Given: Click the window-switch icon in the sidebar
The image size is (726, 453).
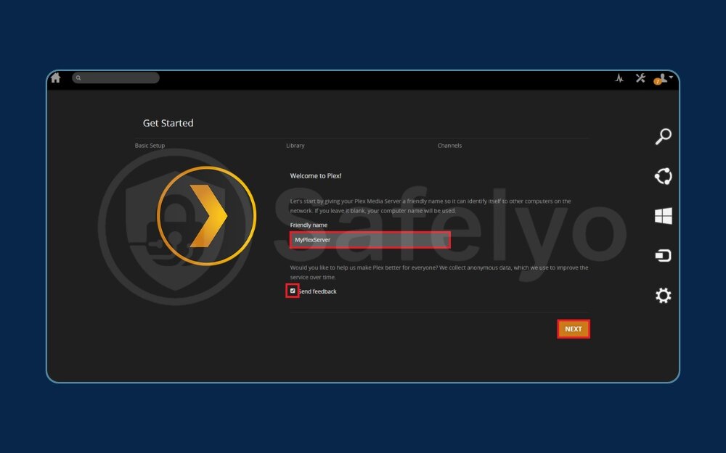Looking at the screenshot, I should coord(663,255).
